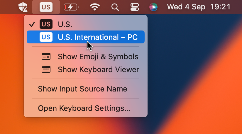Click the emoji and symbols palette icon

click(46, 57)
